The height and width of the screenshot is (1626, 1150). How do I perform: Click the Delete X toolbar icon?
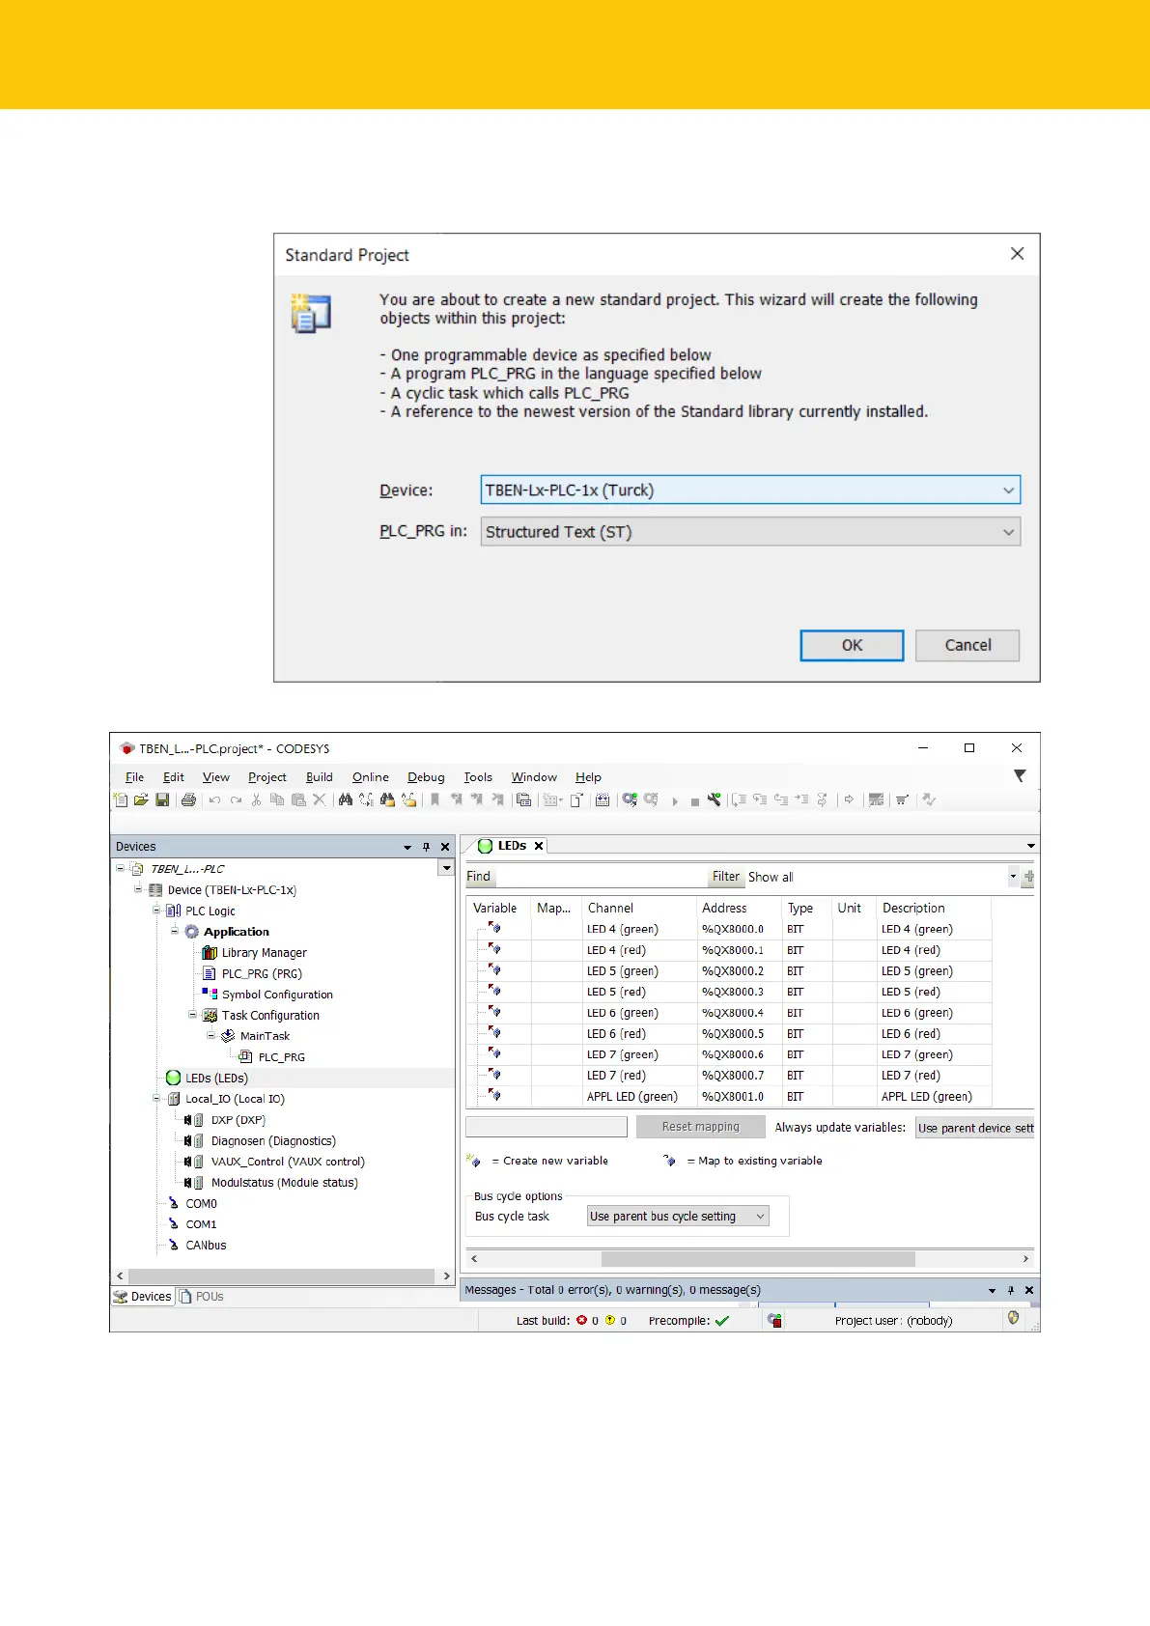coord(319,799)
